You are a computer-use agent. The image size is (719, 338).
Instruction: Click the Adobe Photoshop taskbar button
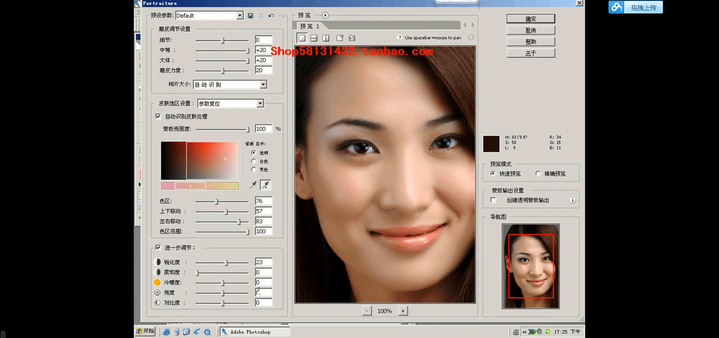coord(255,332)
